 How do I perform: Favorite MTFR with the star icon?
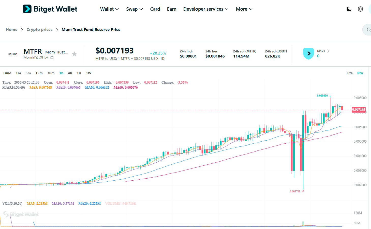coord(74,54)
